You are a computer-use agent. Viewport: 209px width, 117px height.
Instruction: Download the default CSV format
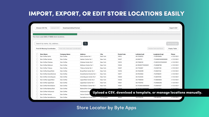tap(71, 28)
